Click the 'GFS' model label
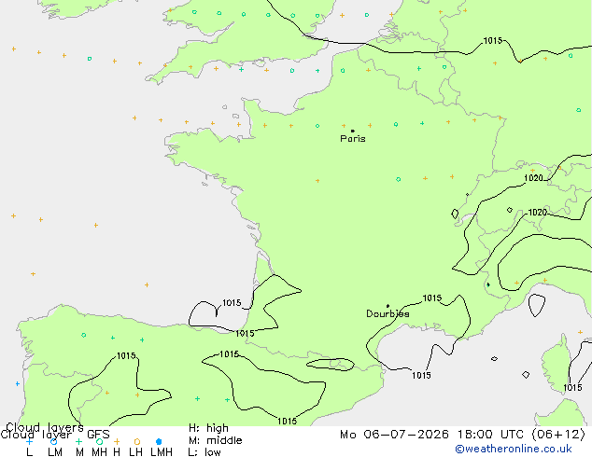The width and height of the screenshot is (592, 457). pos(98,435)
